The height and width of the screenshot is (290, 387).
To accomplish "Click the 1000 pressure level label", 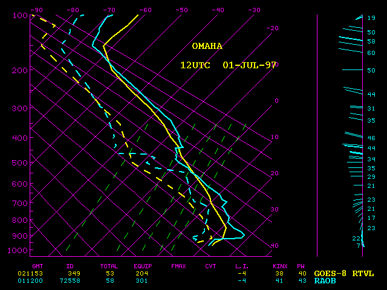I will [x=18, y=251].
